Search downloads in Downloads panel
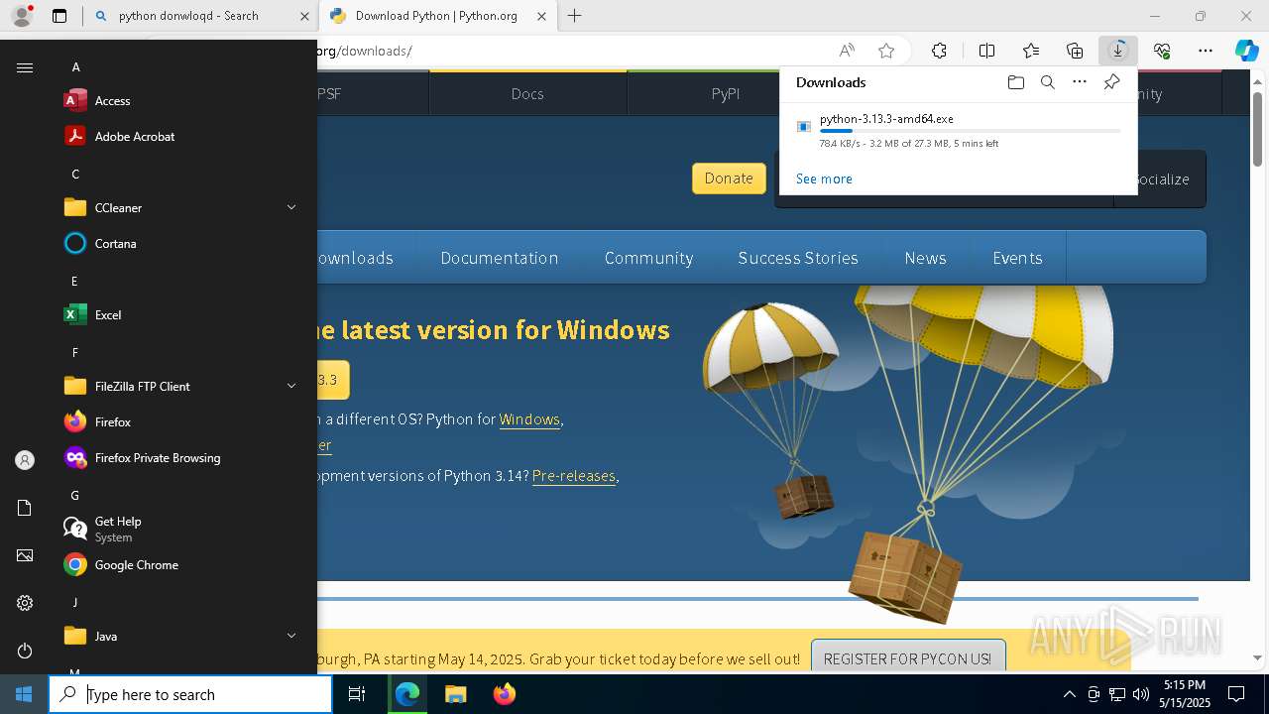This screenshot has width=1269, height=714. click(1047, 82)
